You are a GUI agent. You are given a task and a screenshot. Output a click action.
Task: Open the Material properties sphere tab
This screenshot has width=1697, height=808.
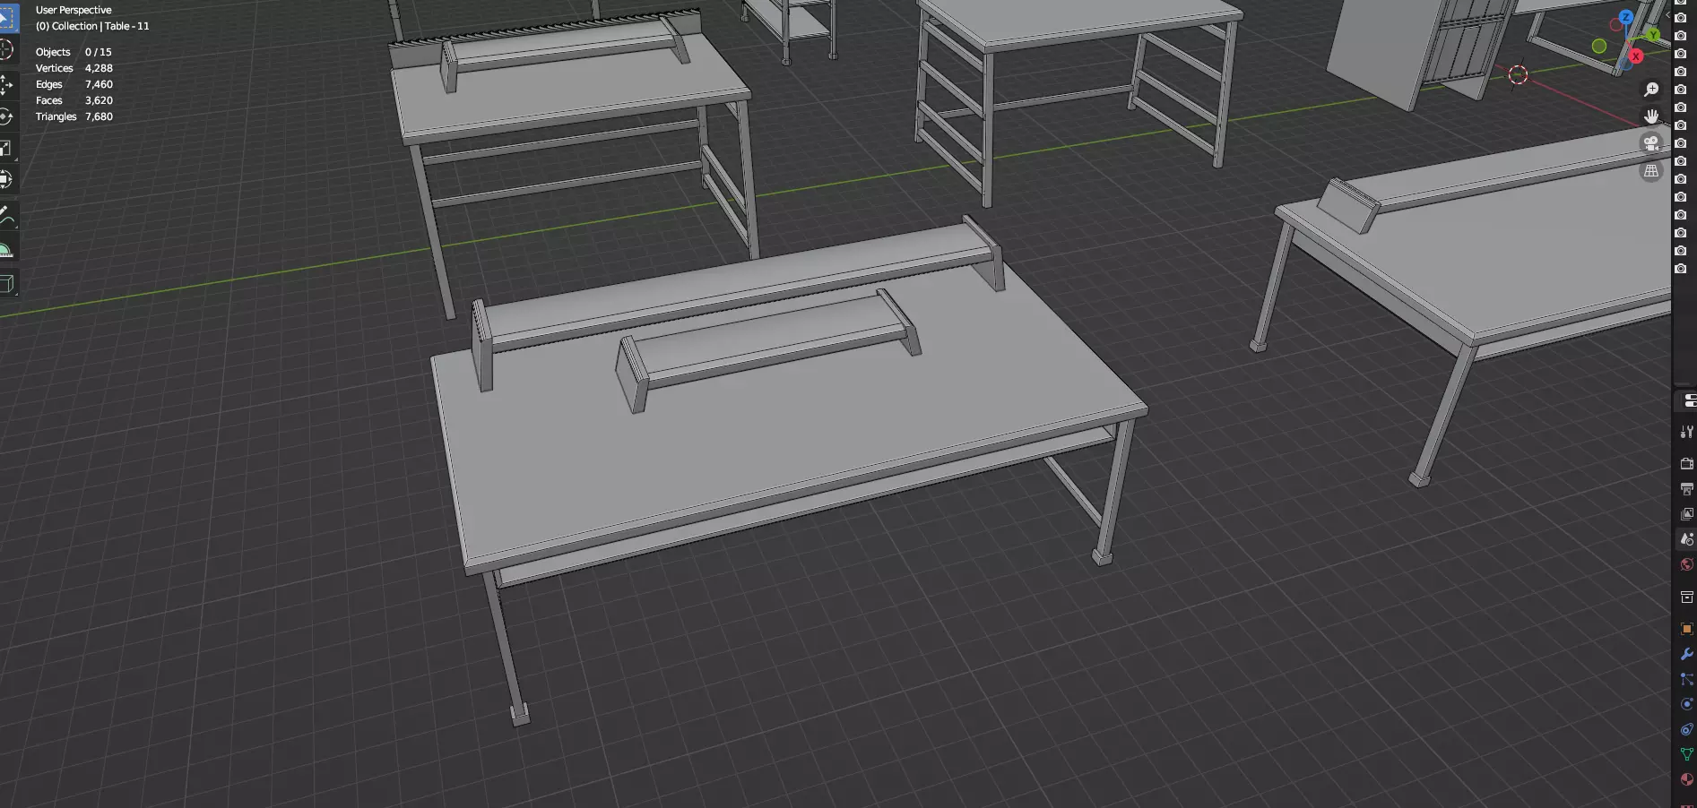1686,779
